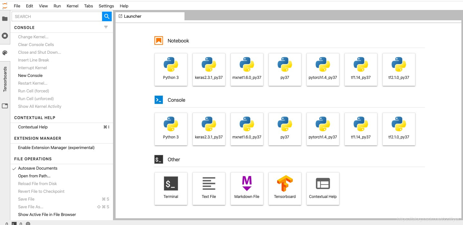The width and height of the screenshot is (463, 225).
Task: Click Run Cell (forced) command
Action: (x=62, y=91)
